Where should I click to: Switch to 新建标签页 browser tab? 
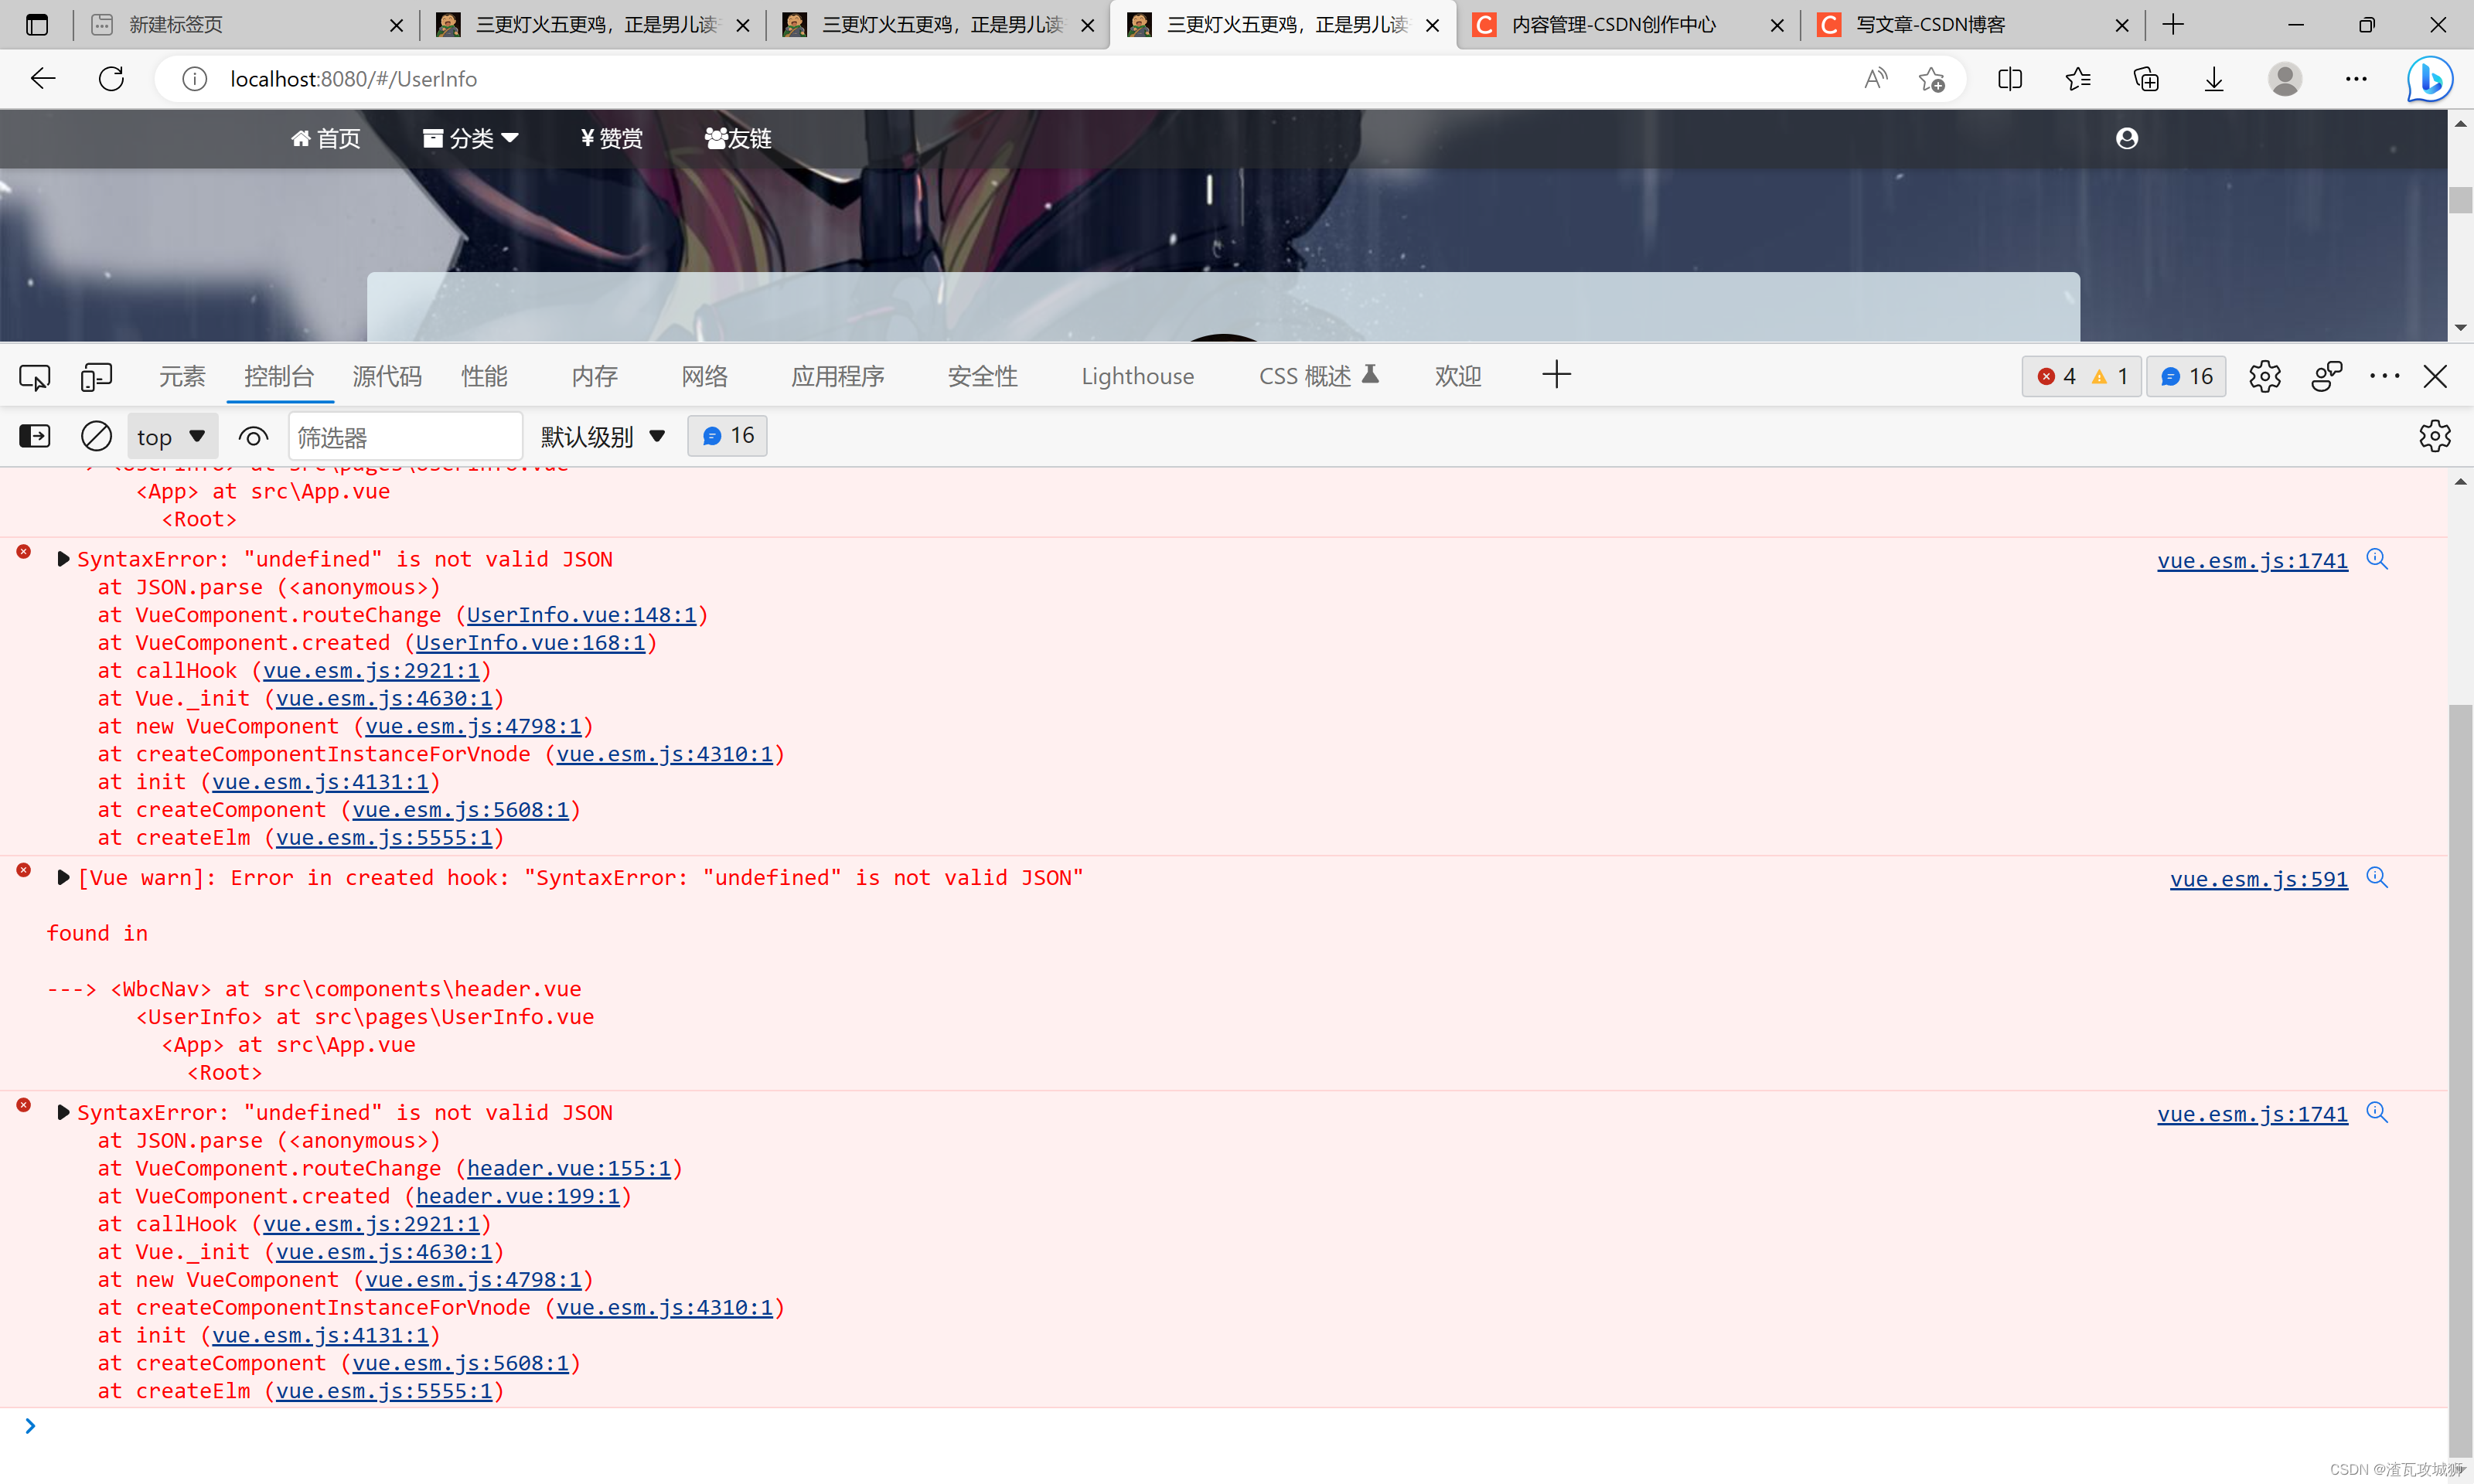[x=246, y=25]
